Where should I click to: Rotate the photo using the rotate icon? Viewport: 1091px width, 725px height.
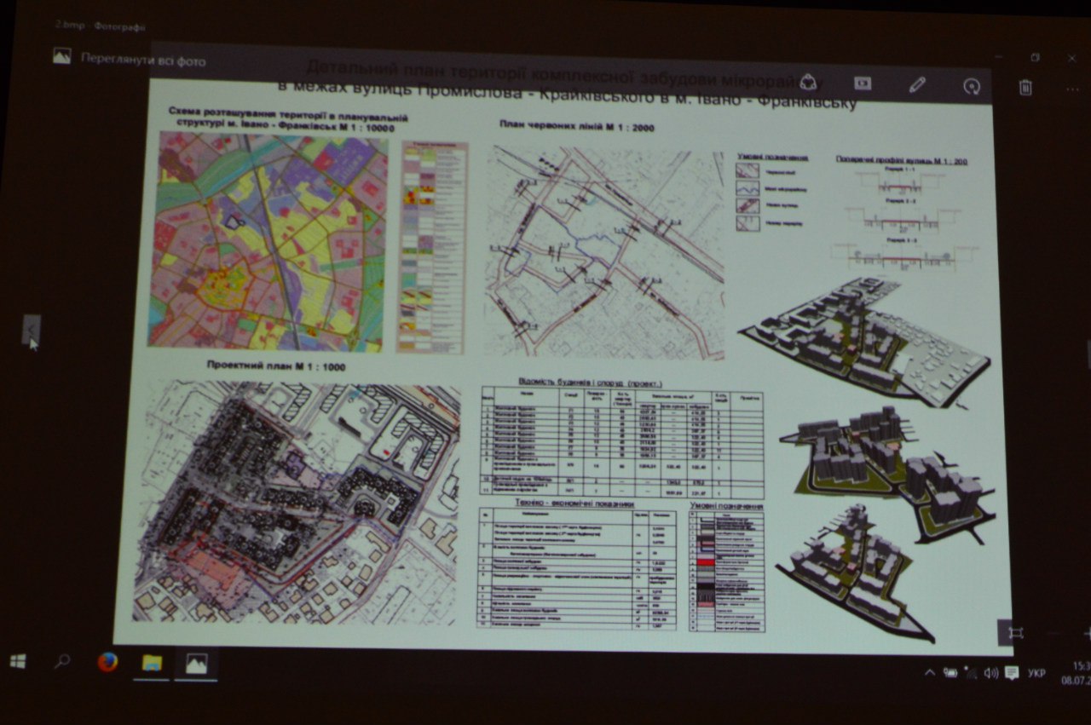pos(971,85)
